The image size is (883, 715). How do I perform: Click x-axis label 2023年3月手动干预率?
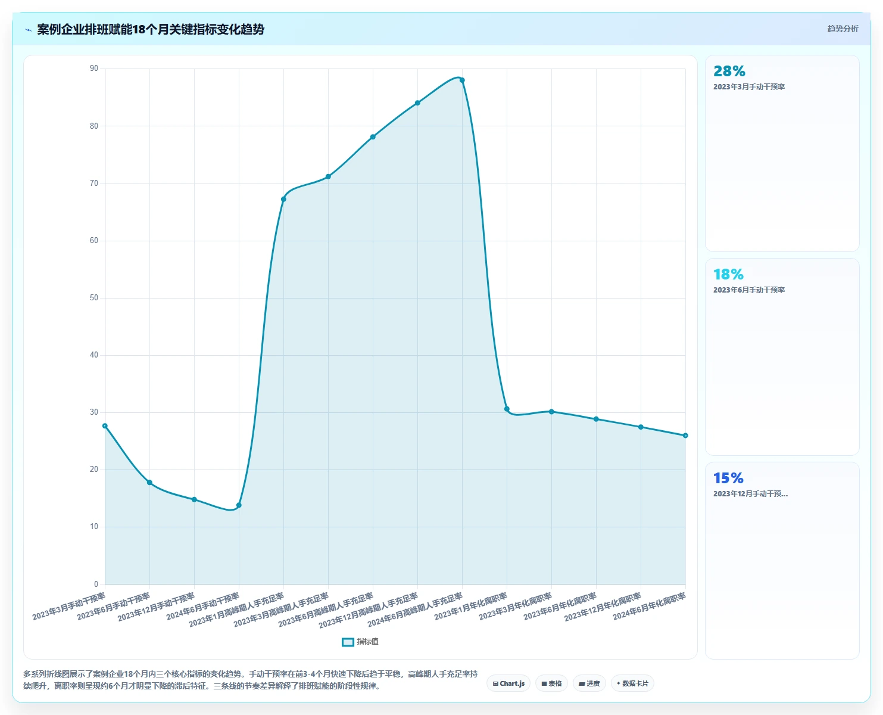click(x=69, y=606)
